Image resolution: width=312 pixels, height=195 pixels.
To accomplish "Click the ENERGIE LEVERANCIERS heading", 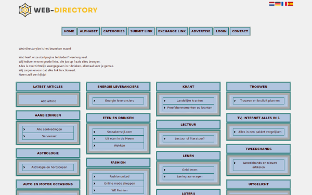I will 118,87.
